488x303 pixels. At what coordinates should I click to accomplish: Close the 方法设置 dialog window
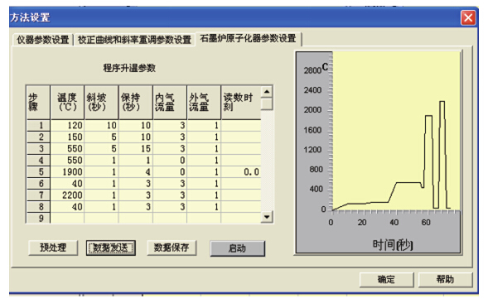click(468, 17)
